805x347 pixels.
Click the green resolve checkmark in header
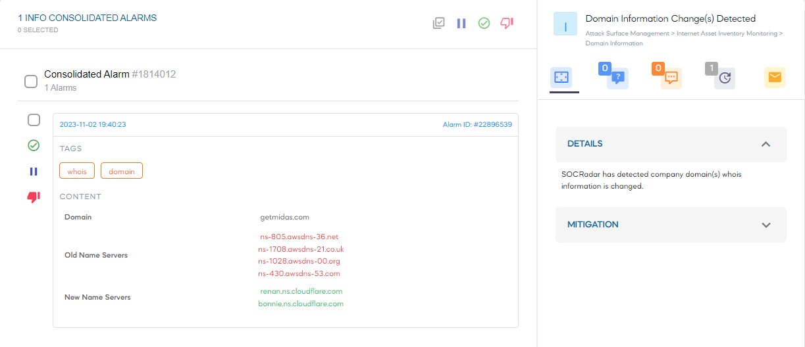click(484, 23)
